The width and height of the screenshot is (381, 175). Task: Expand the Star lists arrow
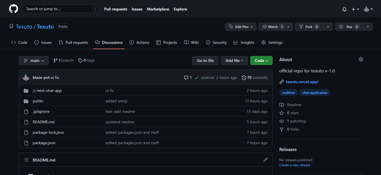click(368, 27)
